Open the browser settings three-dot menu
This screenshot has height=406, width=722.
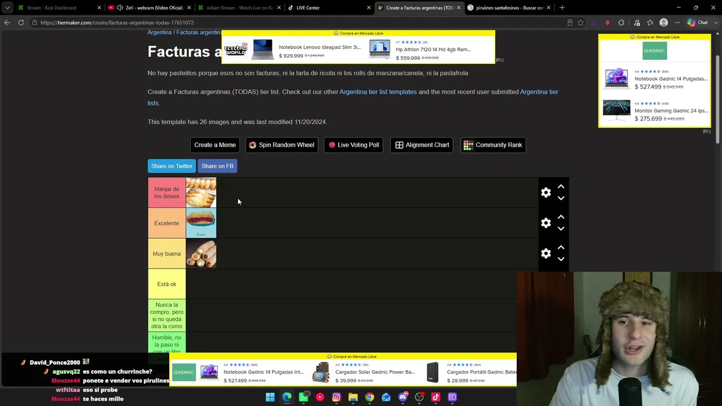[677, 23]
